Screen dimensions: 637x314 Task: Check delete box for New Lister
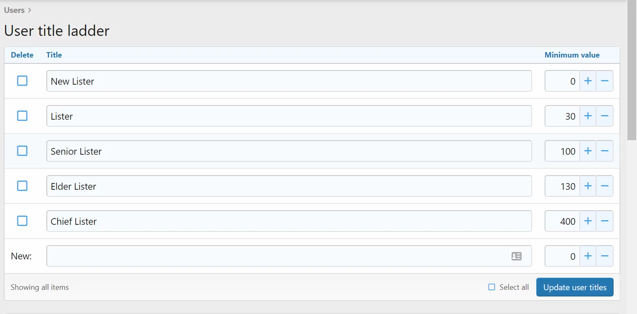[x=22, y=80]
